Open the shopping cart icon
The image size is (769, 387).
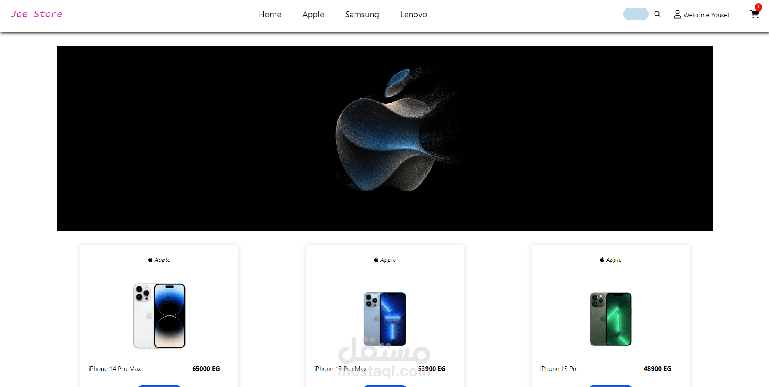click(755, 14)
